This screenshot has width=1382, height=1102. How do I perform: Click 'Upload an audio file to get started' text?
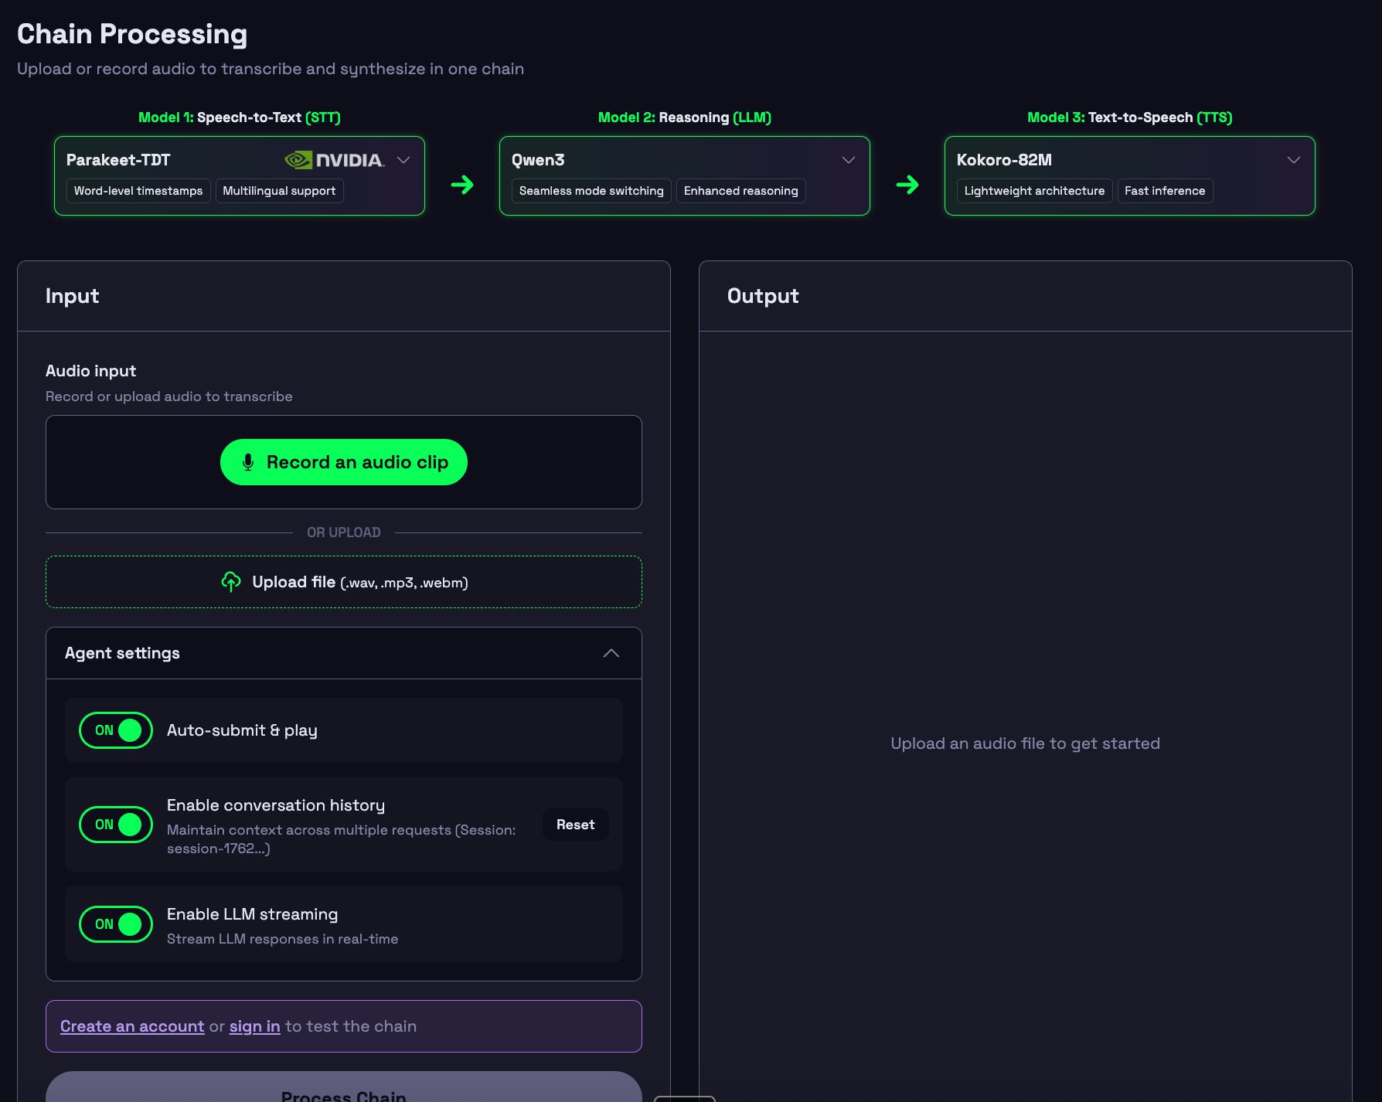(1025, 743)
